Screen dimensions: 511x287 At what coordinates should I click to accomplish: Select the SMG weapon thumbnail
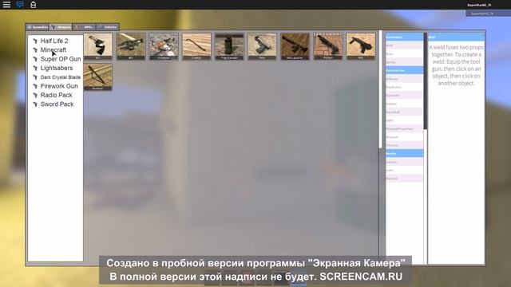361,46
